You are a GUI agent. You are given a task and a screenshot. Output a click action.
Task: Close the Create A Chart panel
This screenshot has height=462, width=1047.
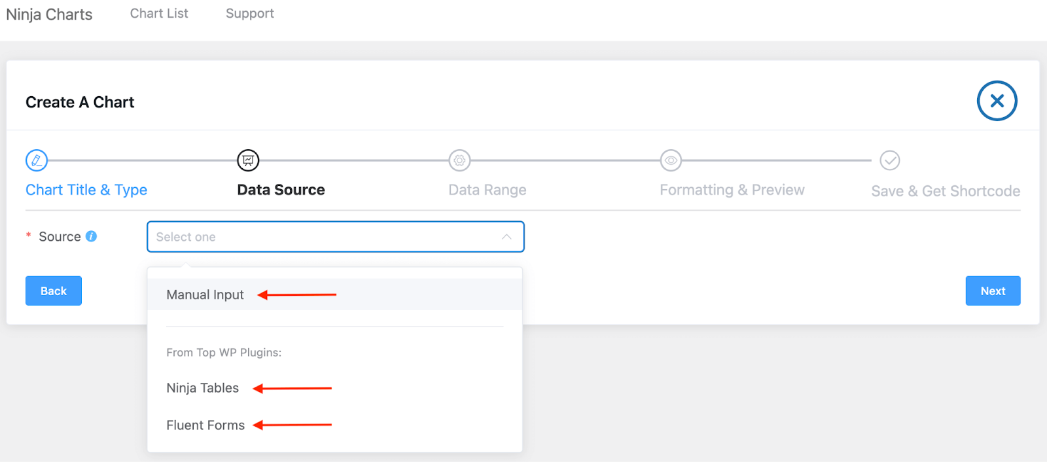coord(997,101)
